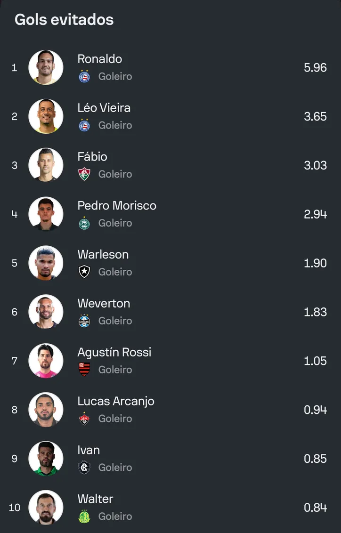This screenshot has height=533, width=341.
Task: Select Weverton player name
Action: 104,304
